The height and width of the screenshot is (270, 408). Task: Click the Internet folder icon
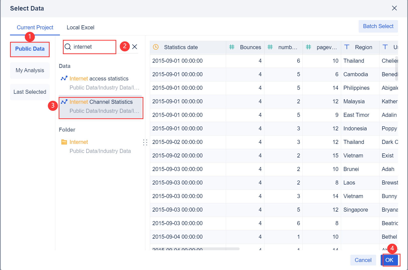[x=64, y=142]
